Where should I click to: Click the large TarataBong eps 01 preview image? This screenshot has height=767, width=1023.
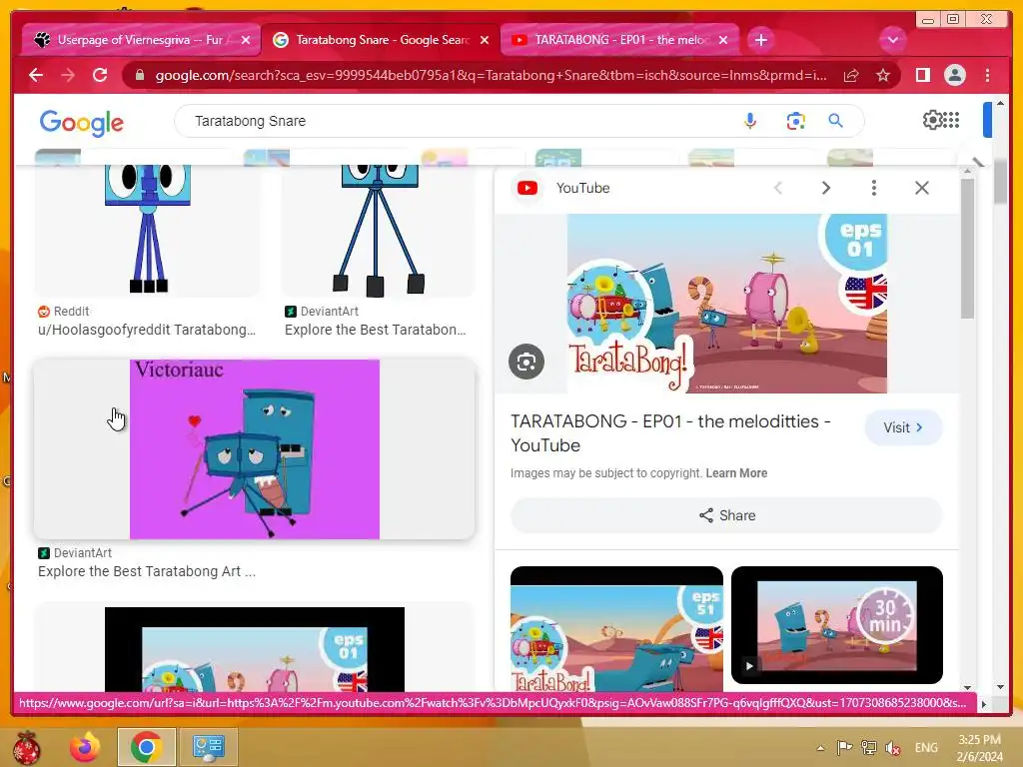(727, 304)
